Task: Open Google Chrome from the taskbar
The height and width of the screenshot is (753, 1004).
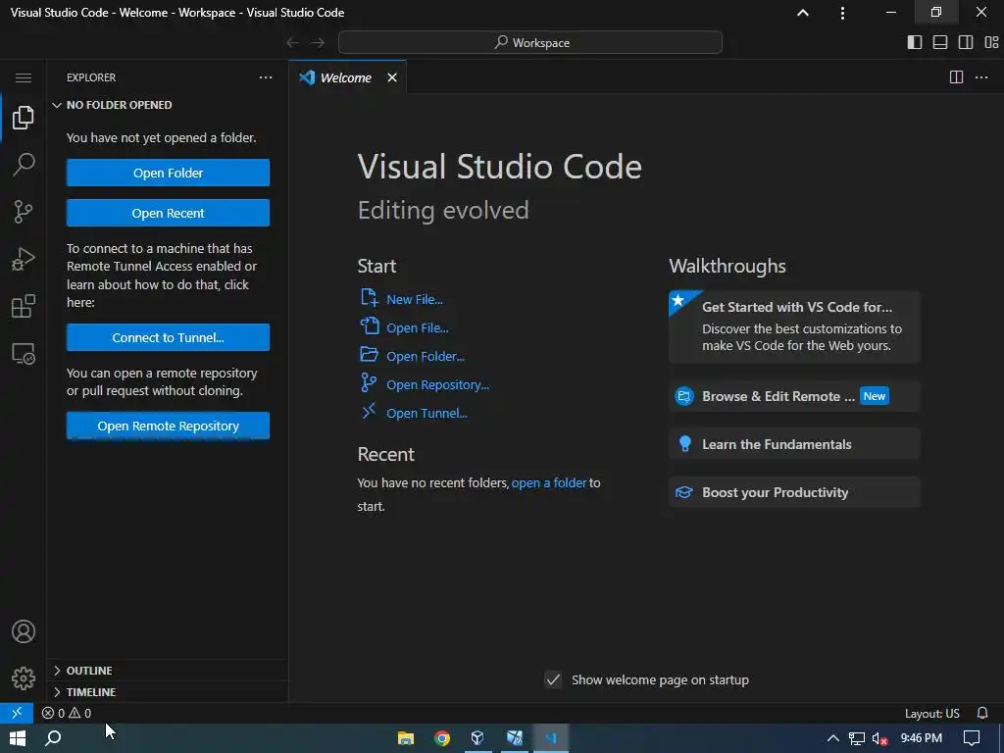Action: click(x=442, y=738)
